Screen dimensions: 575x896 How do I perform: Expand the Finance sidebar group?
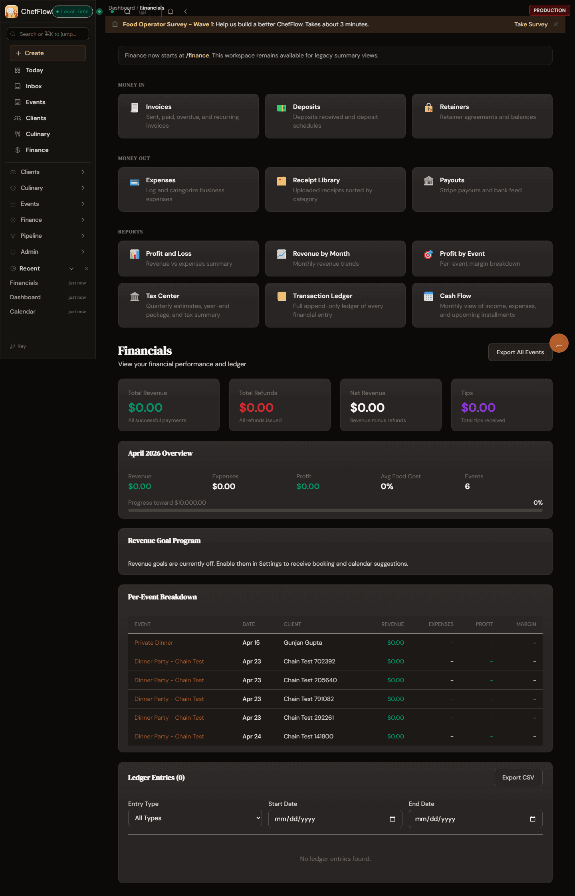tap(48, 220)
